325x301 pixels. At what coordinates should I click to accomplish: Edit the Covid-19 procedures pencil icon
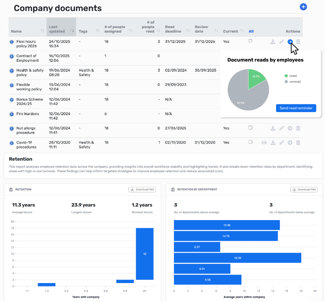281,143
